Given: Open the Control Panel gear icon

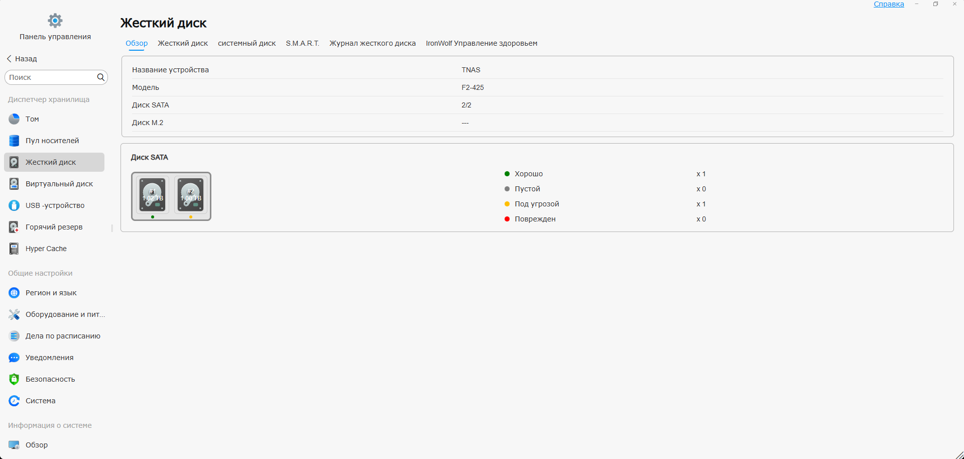Looking at the screenshot, I should click(x=55, y=21).
